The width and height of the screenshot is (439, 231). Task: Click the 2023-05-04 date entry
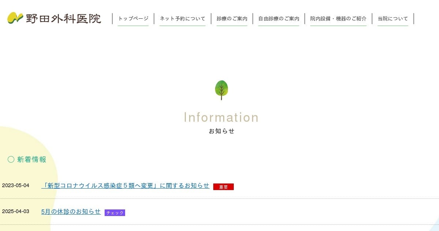pos(16,185)
